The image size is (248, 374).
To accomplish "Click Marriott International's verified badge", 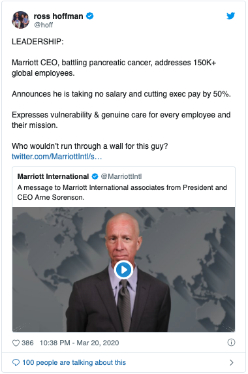I will [95, 176].
